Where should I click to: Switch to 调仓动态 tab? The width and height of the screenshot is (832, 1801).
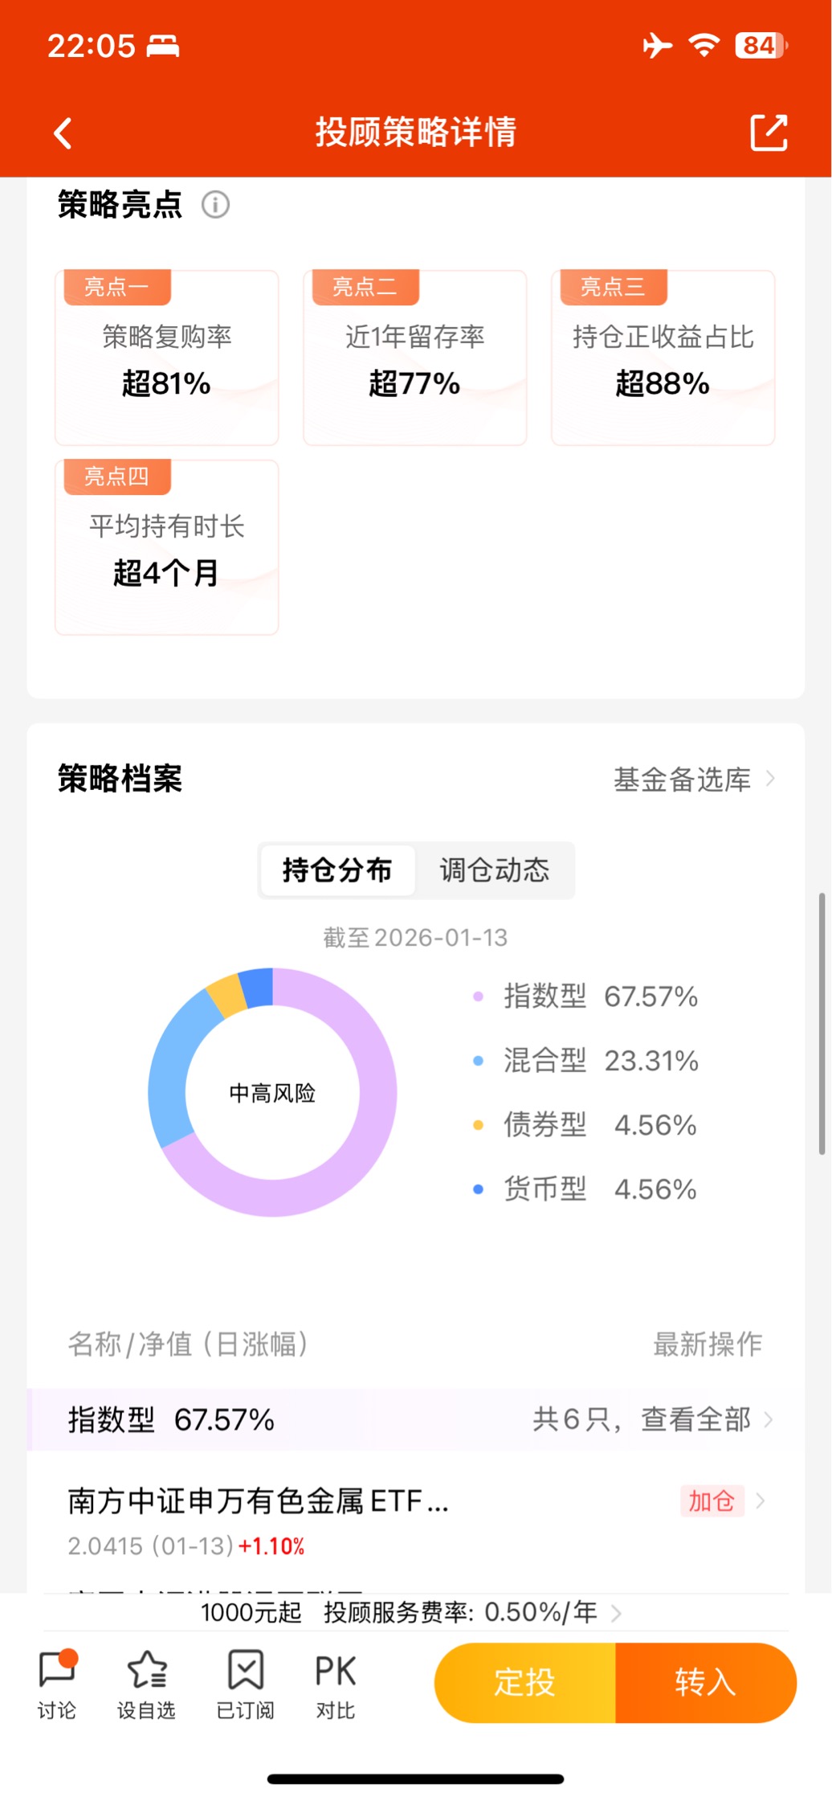pos(494,870)
